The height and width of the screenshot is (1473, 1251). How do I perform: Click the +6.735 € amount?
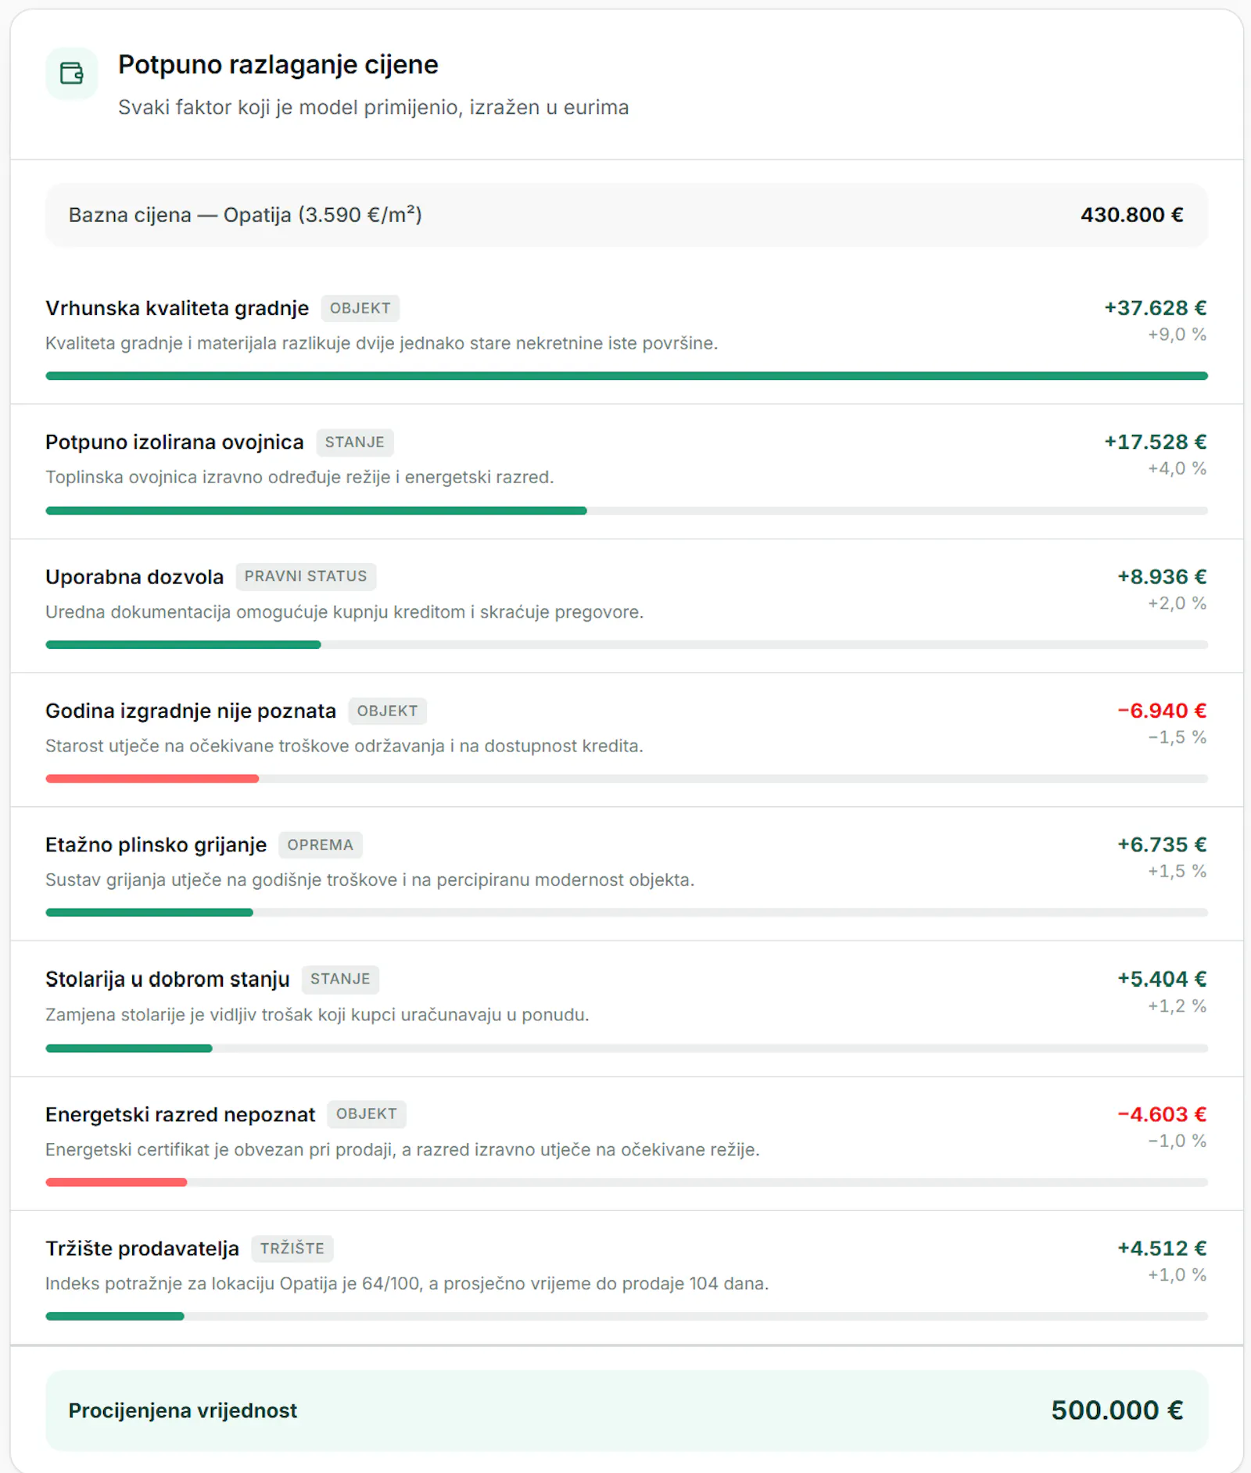tap(1162, 845)
